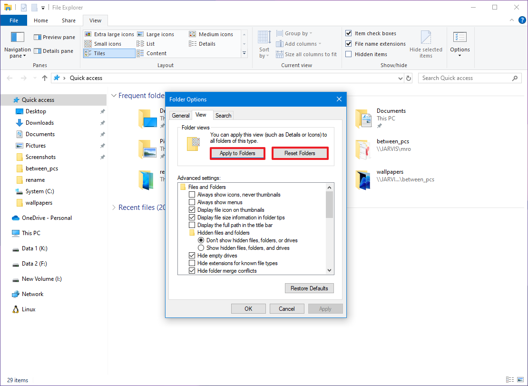This screenshot has height=386, width=528.
Task: Enable Hidden items visibility
Action: (x=350, y=54)
